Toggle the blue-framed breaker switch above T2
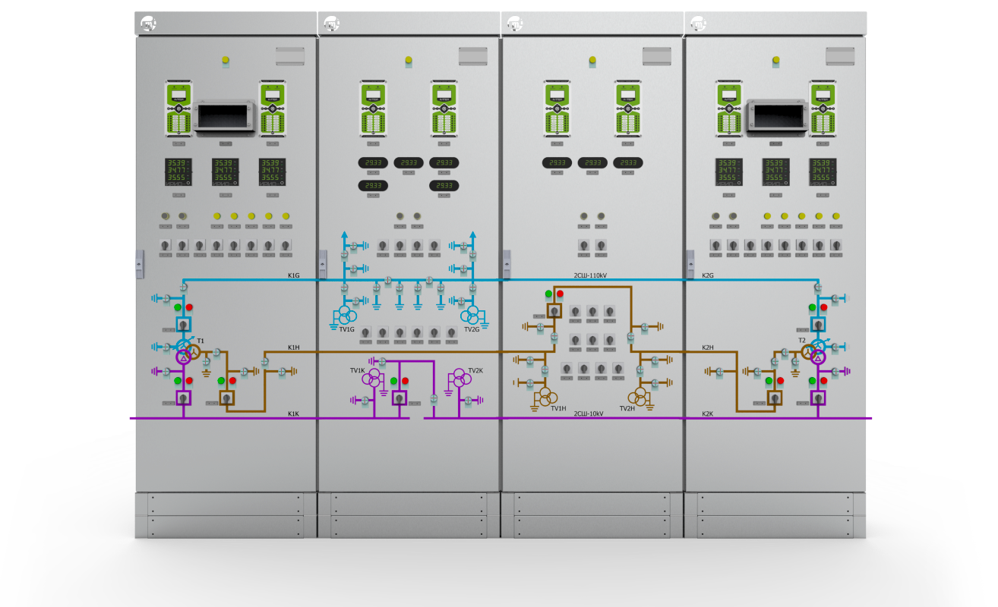The image size is (998, 607). pyautogui.click(x=818, y=325)
